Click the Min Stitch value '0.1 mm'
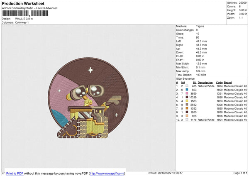Screen dimensions: 249x176 (x=200, y=67)
